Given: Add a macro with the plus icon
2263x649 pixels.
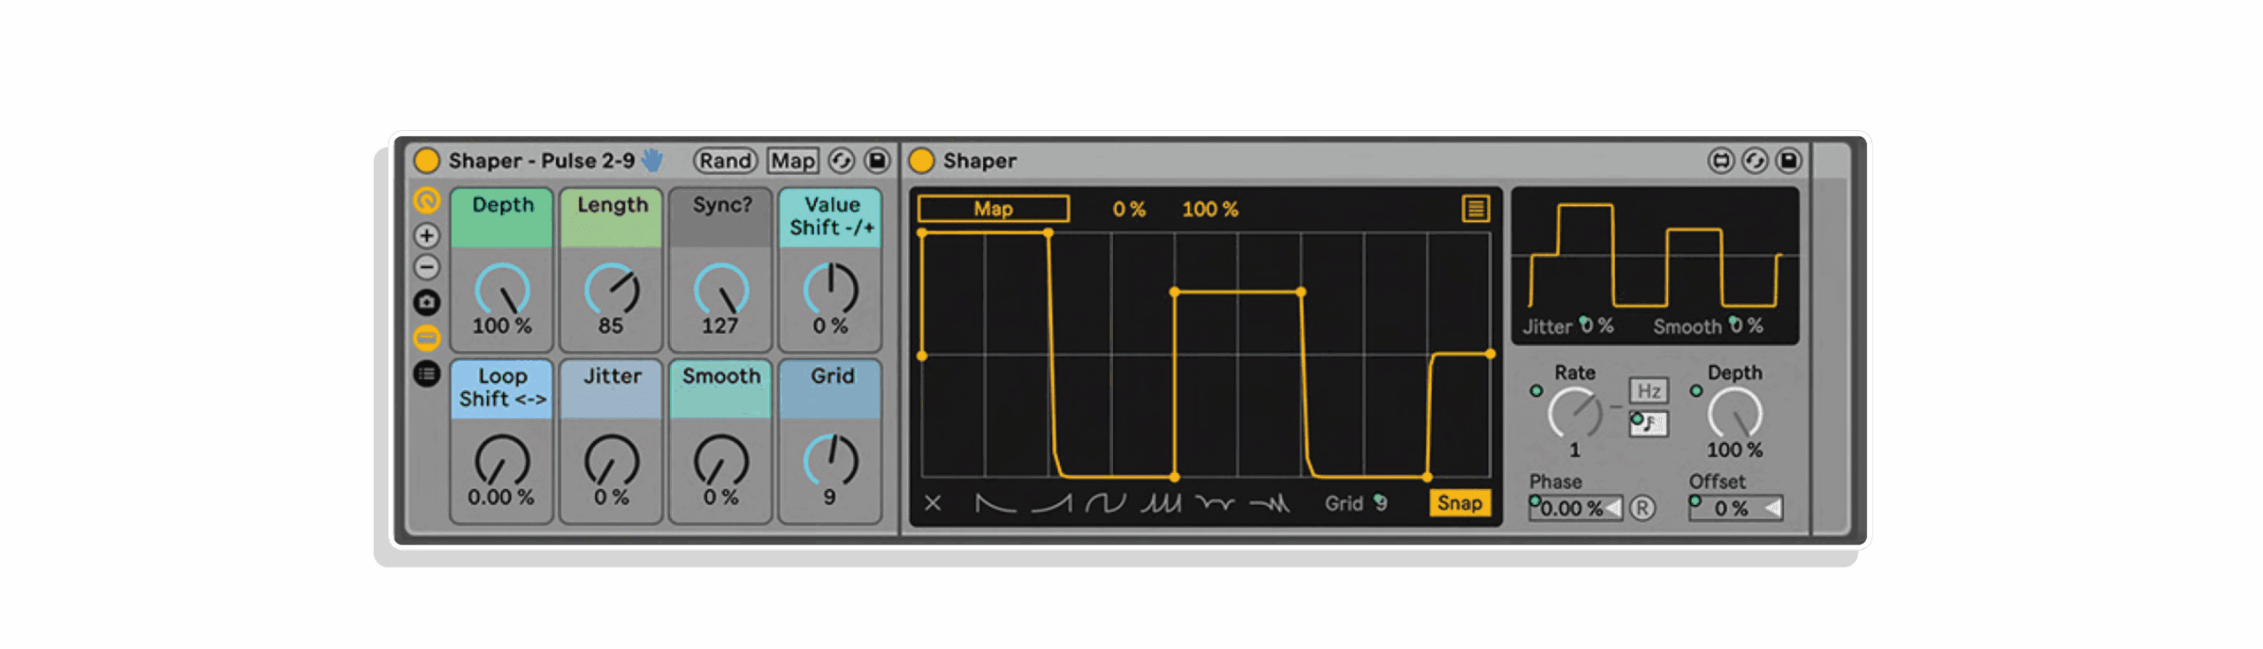Looking at the screenshot, I should coord(426,235).
